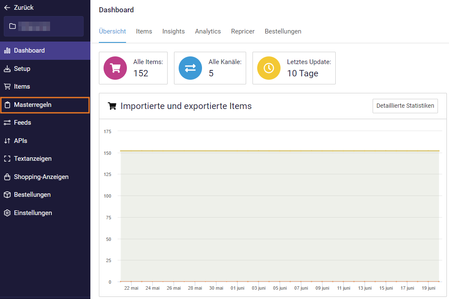Select the Repricer tab

[x=243, y=31]
